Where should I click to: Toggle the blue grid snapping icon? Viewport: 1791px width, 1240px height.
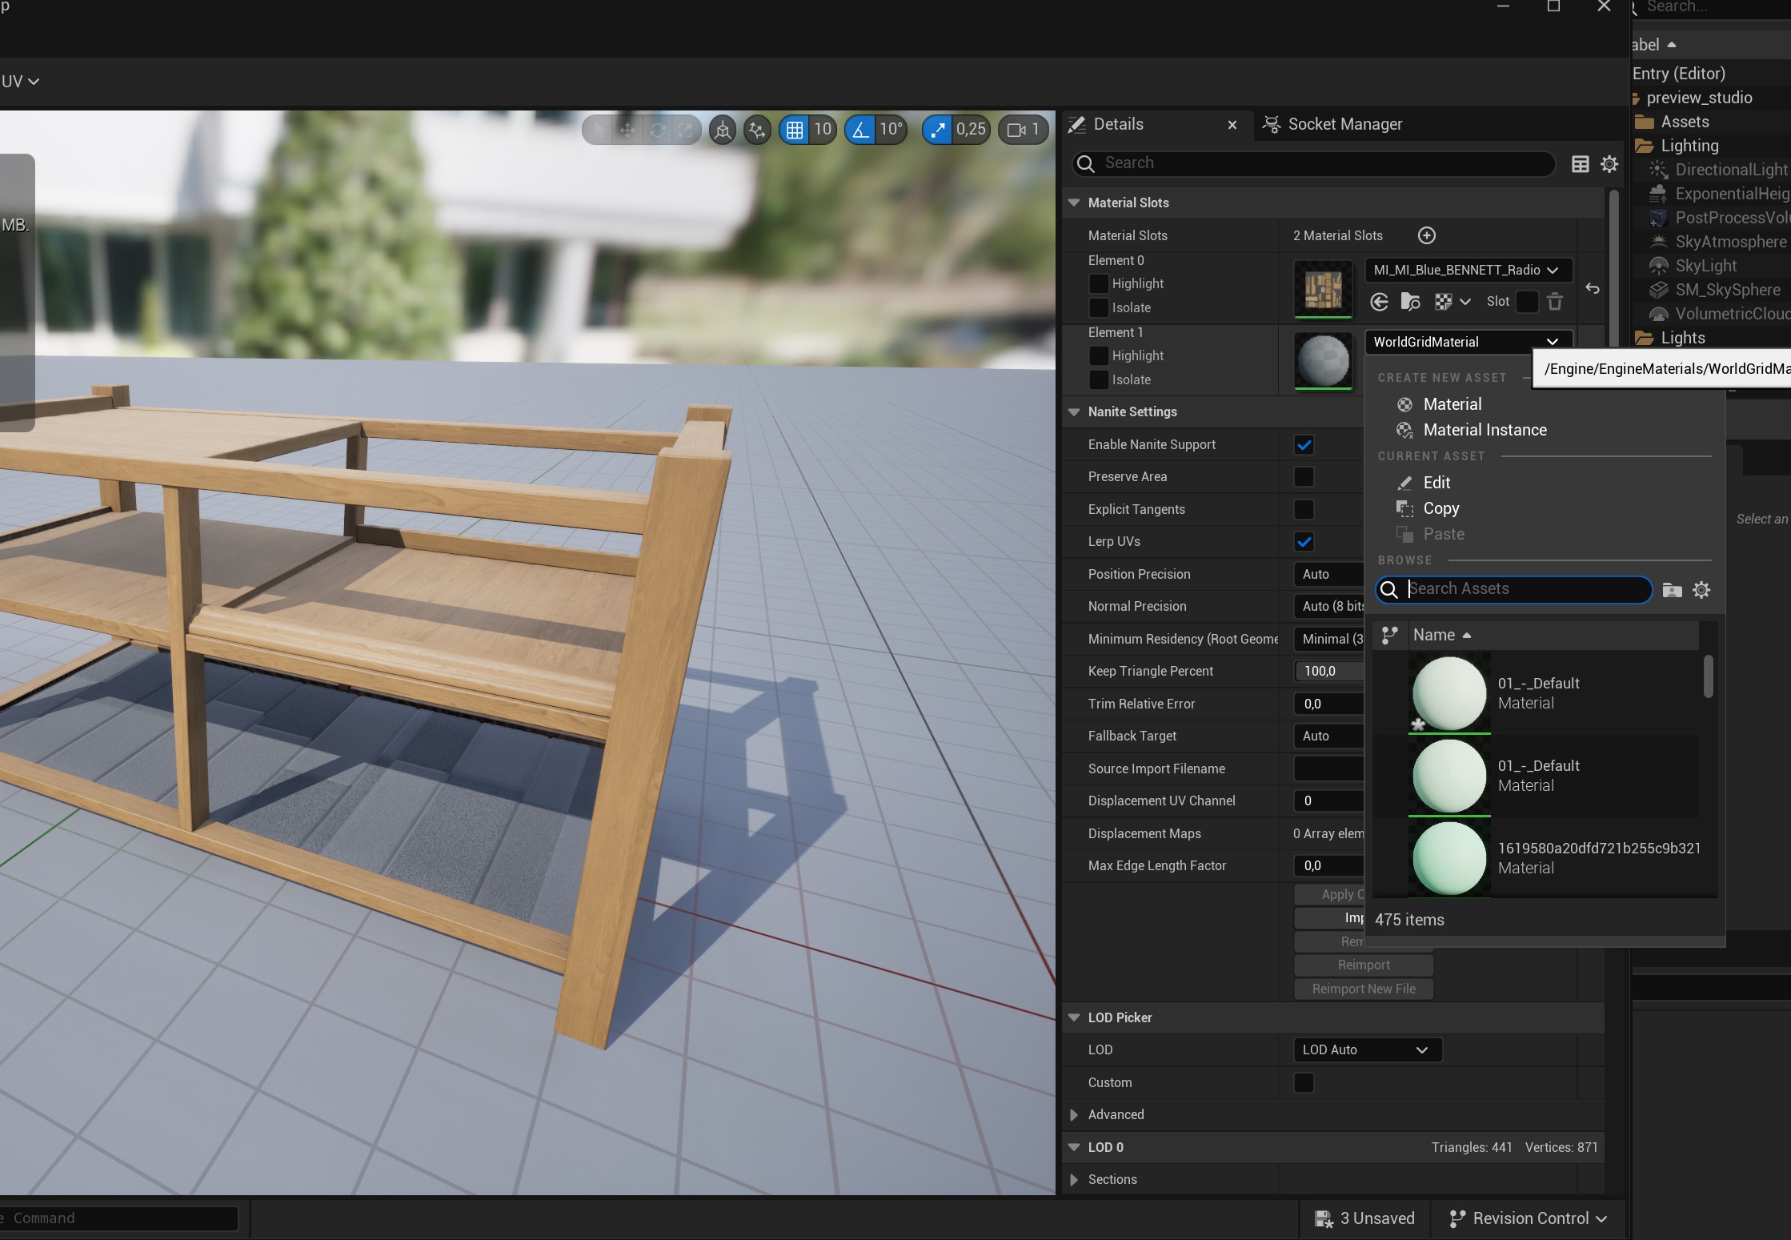[x=795, y=130]
